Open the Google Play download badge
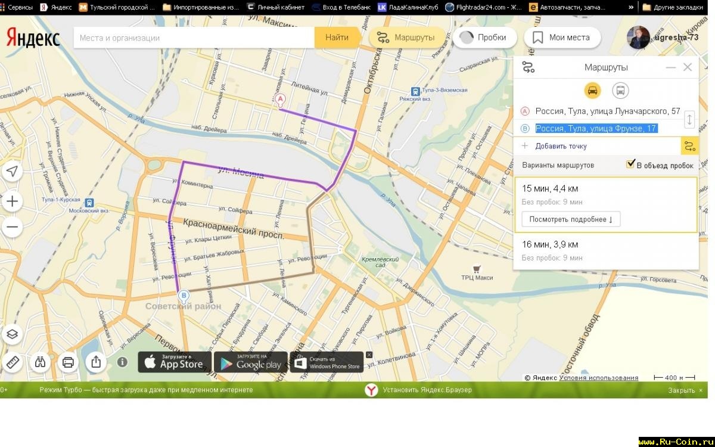715x447 pixels. point(251,362)
